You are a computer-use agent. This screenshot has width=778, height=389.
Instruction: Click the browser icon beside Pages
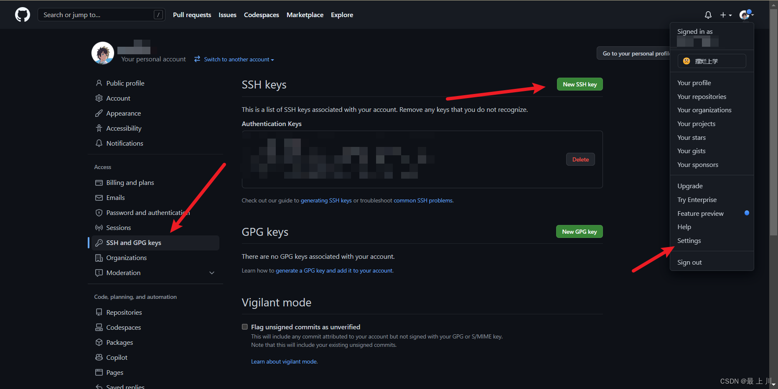(x=99, y=372)
